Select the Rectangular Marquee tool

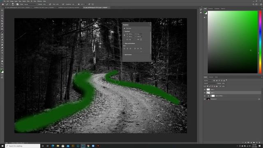tap(2, 13)
